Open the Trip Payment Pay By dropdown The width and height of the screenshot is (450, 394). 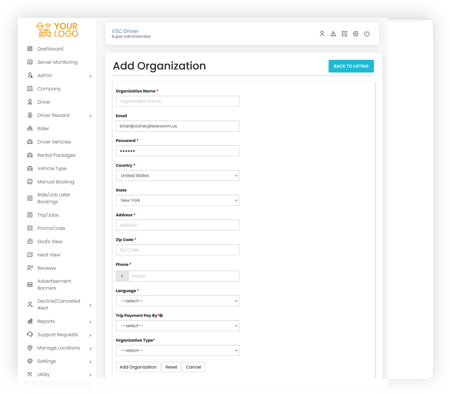point(177,326)
